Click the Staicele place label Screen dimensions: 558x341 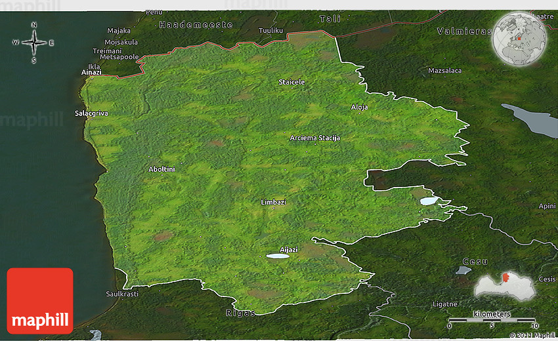click(x=291, y=82)
